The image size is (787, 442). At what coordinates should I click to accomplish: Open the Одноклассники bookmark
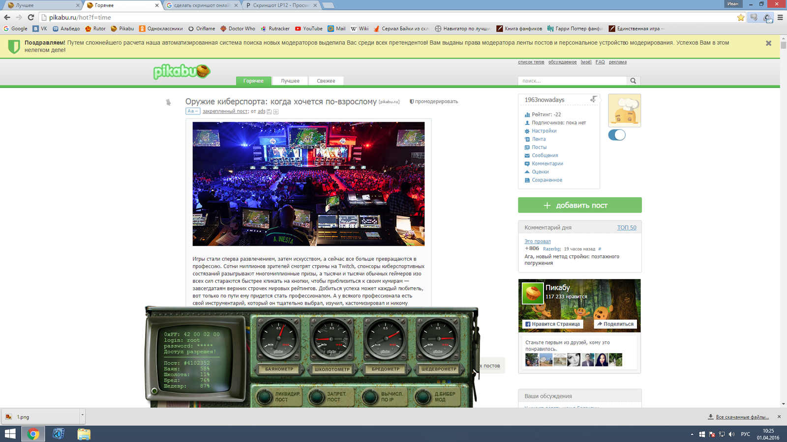point(161,28)
